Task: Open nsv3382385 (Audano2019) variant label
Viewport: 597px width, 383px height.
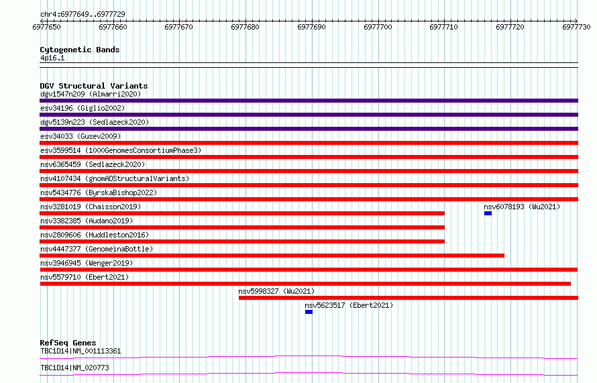Action: tap(87, 221)
